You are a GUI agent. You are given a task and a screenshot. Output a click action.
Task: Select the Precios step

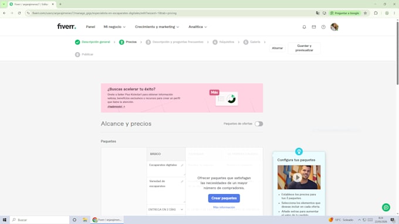coord(128,42)
